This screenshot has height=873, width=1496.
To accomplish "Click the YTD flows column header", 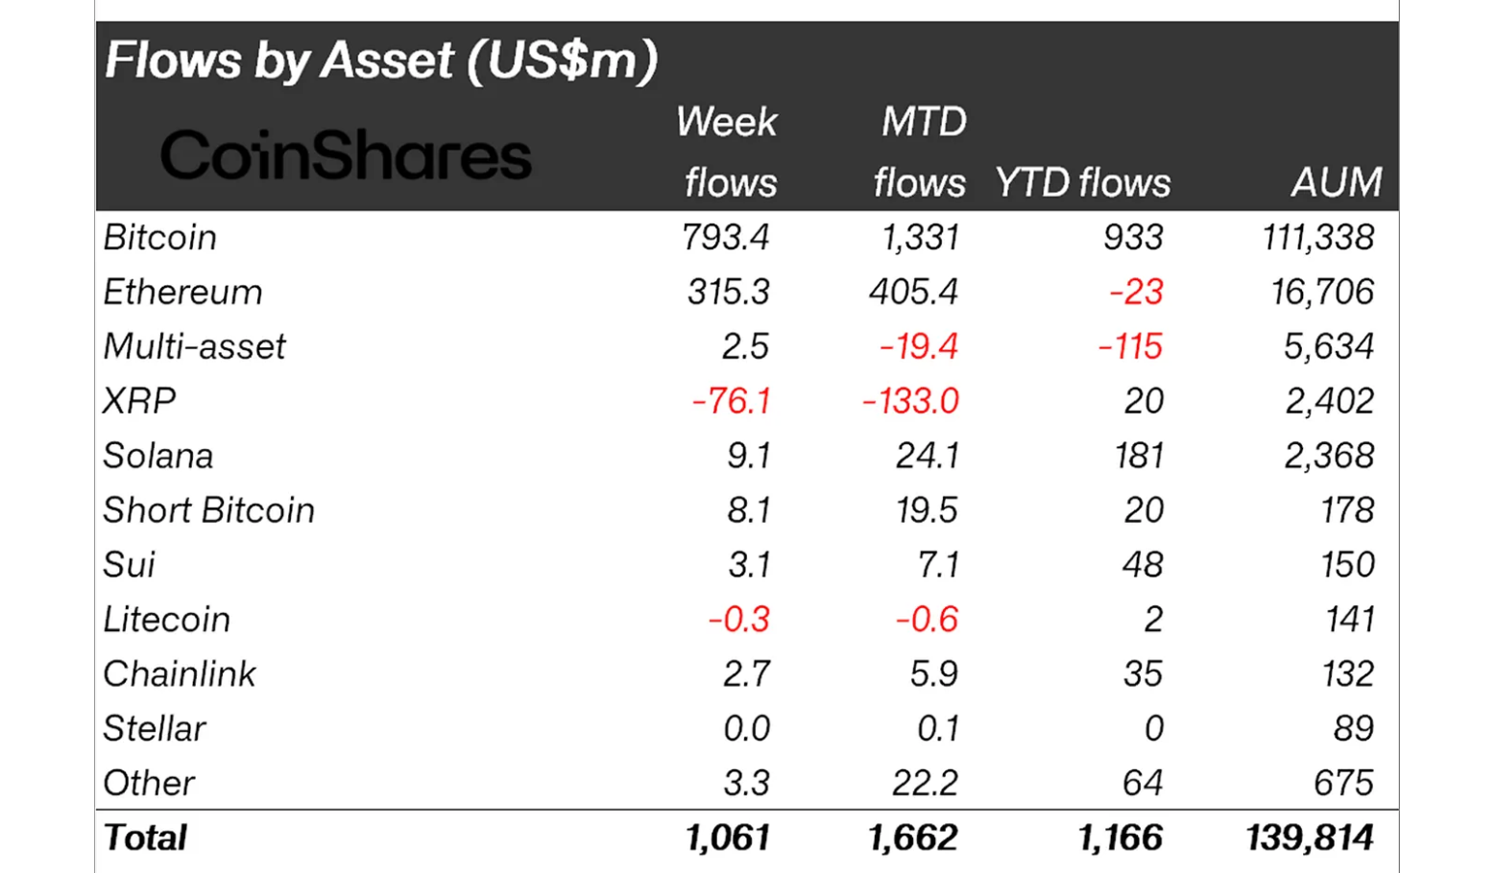I will pyautogui.click(x=1082, y=182).
